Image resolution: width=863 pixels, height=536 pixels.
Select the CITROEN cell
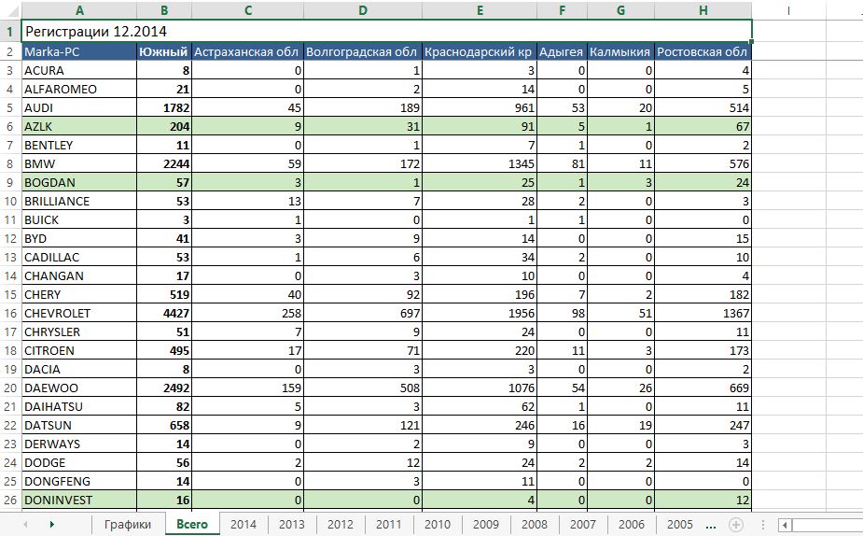(79, 351)
